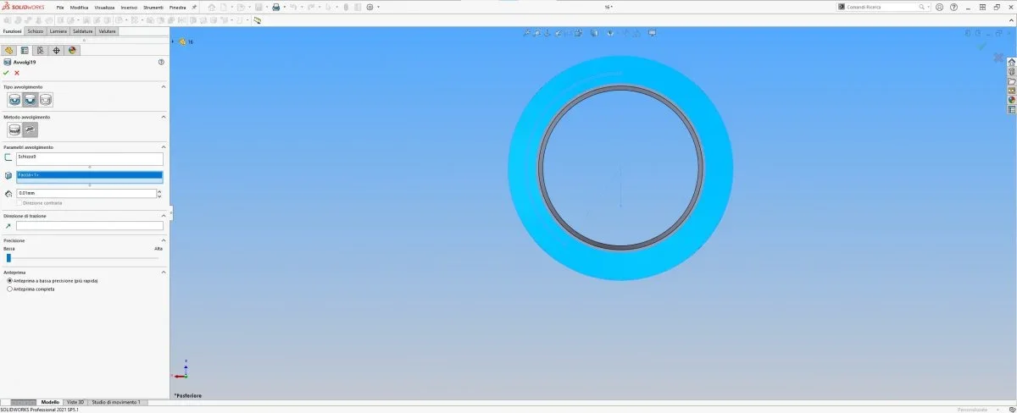
Task: Click the Direzione di trazione input field
Action: (89, 226)
